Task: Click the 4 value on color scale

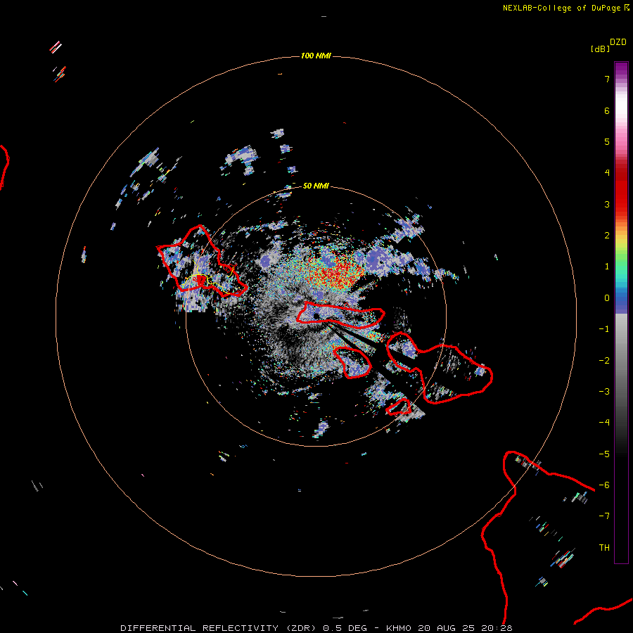Action: tap(607, 173)
